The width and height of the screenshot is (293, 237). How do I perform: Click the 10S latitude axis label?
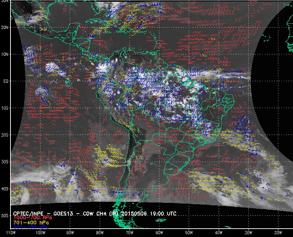[x=5, y=108]
